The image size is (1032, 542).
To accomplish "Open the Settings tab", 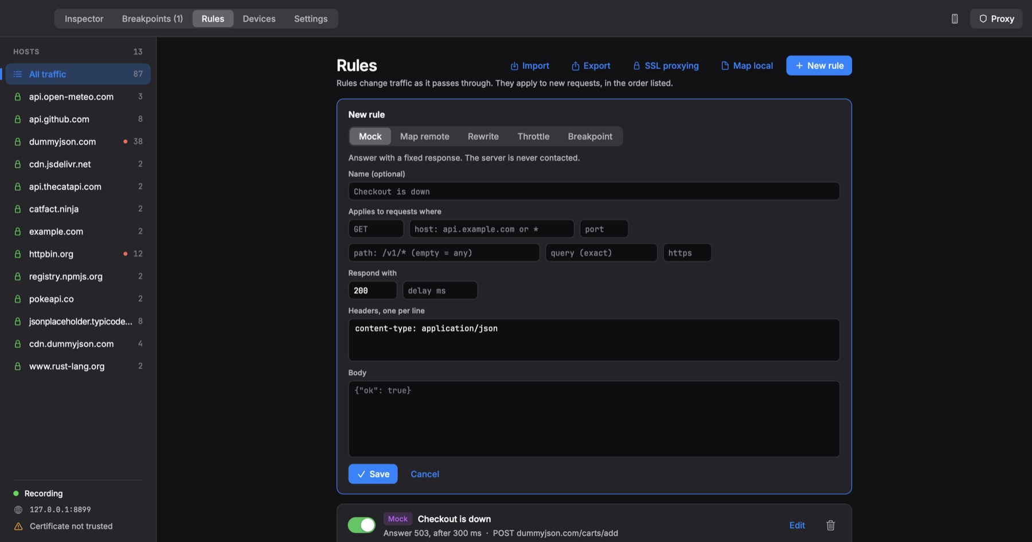I will point(311,19).
